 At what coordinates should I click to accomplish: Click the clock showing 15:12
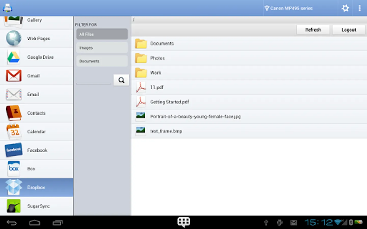[319, 223]
